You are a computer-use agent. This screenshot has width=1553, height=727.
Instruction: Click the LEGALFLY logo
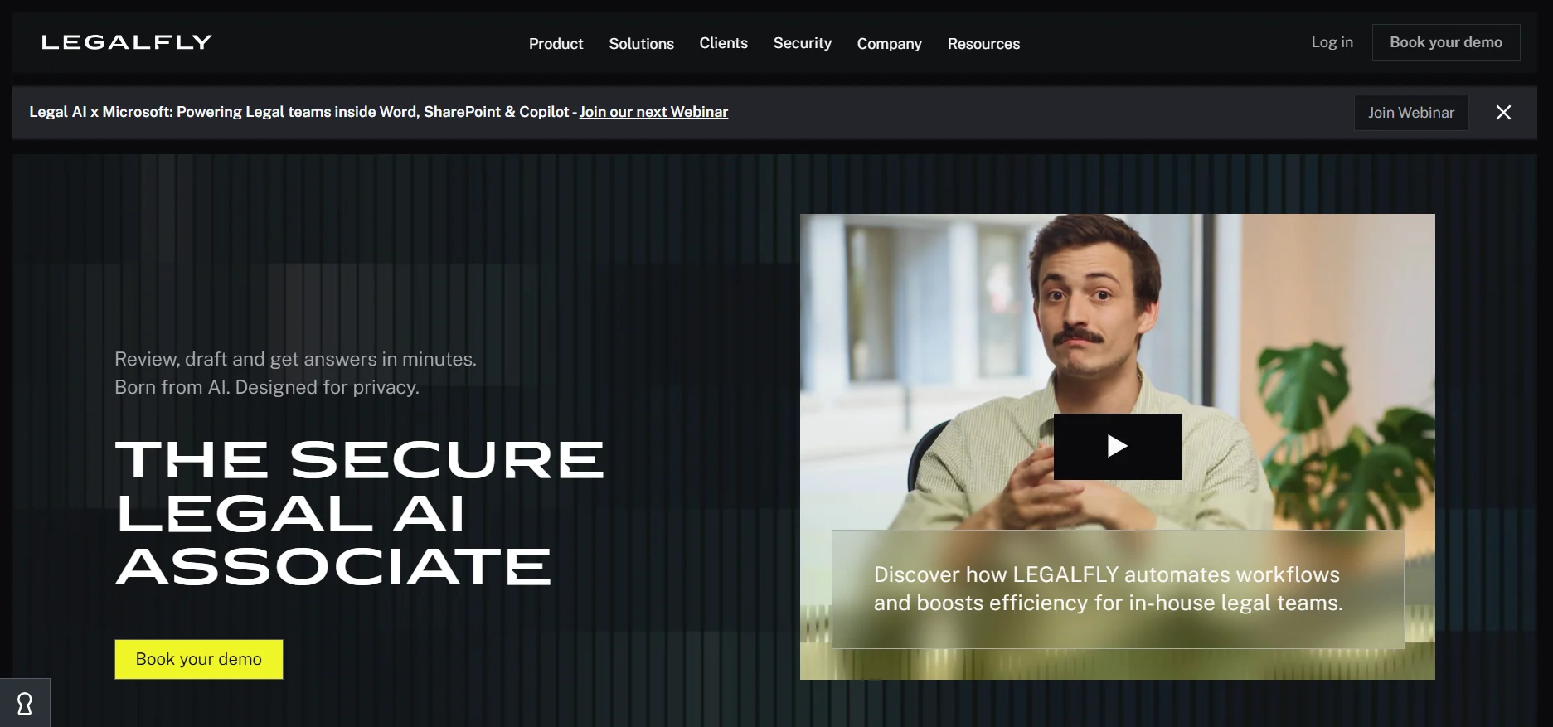pyautogui.click(x=127, y=42)
